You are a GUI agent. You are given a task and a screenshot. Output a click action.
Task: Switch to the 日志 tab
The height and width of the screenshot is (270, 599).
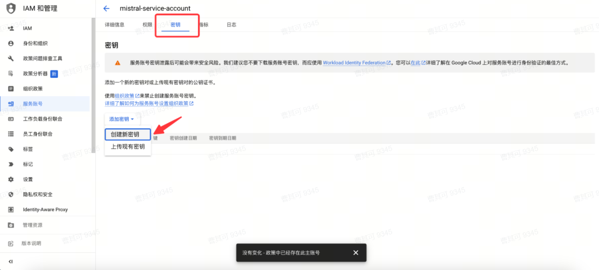(x=231, y=25)
